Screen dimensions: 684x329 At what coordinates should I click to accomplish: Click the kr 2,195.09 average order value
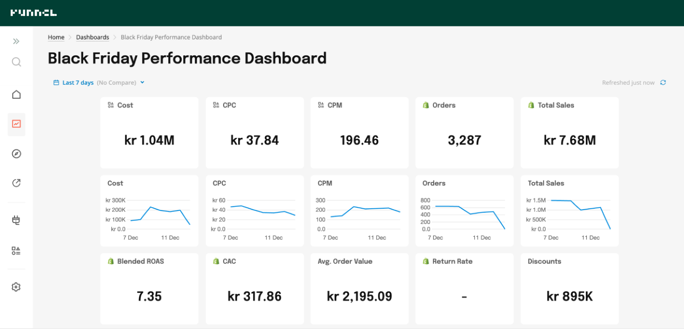click(x=359, y=296)
